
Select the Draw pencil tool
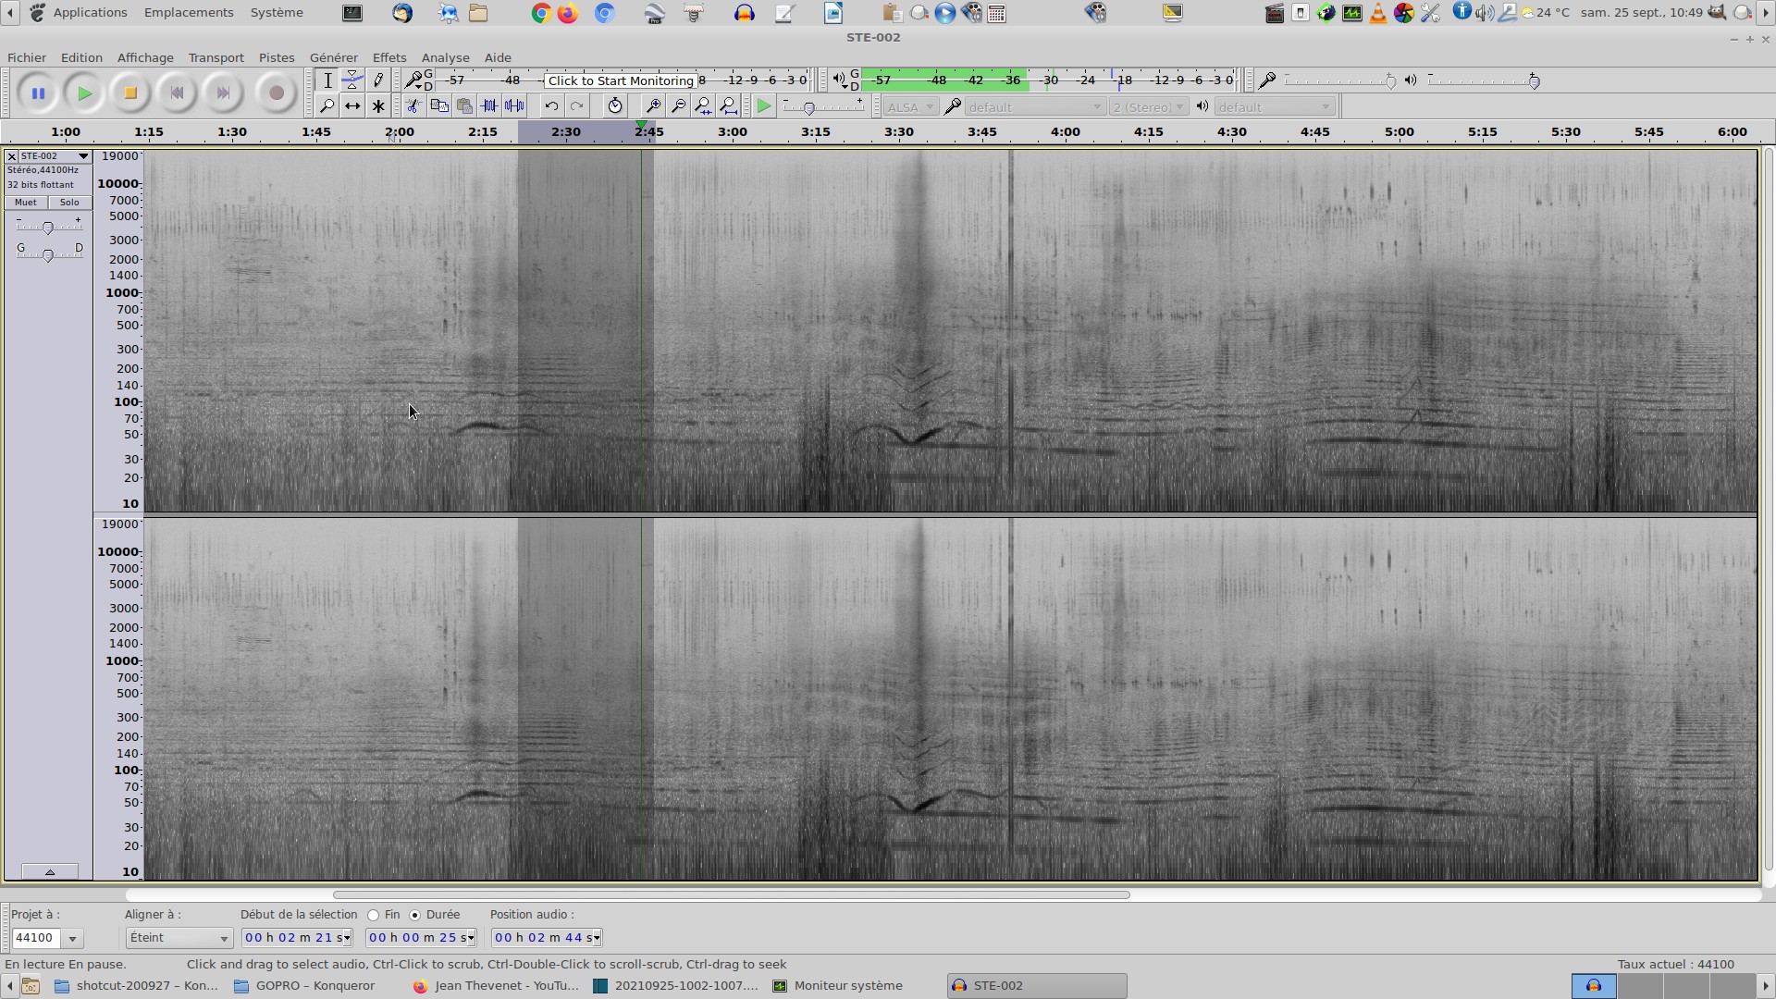point(378,80)
